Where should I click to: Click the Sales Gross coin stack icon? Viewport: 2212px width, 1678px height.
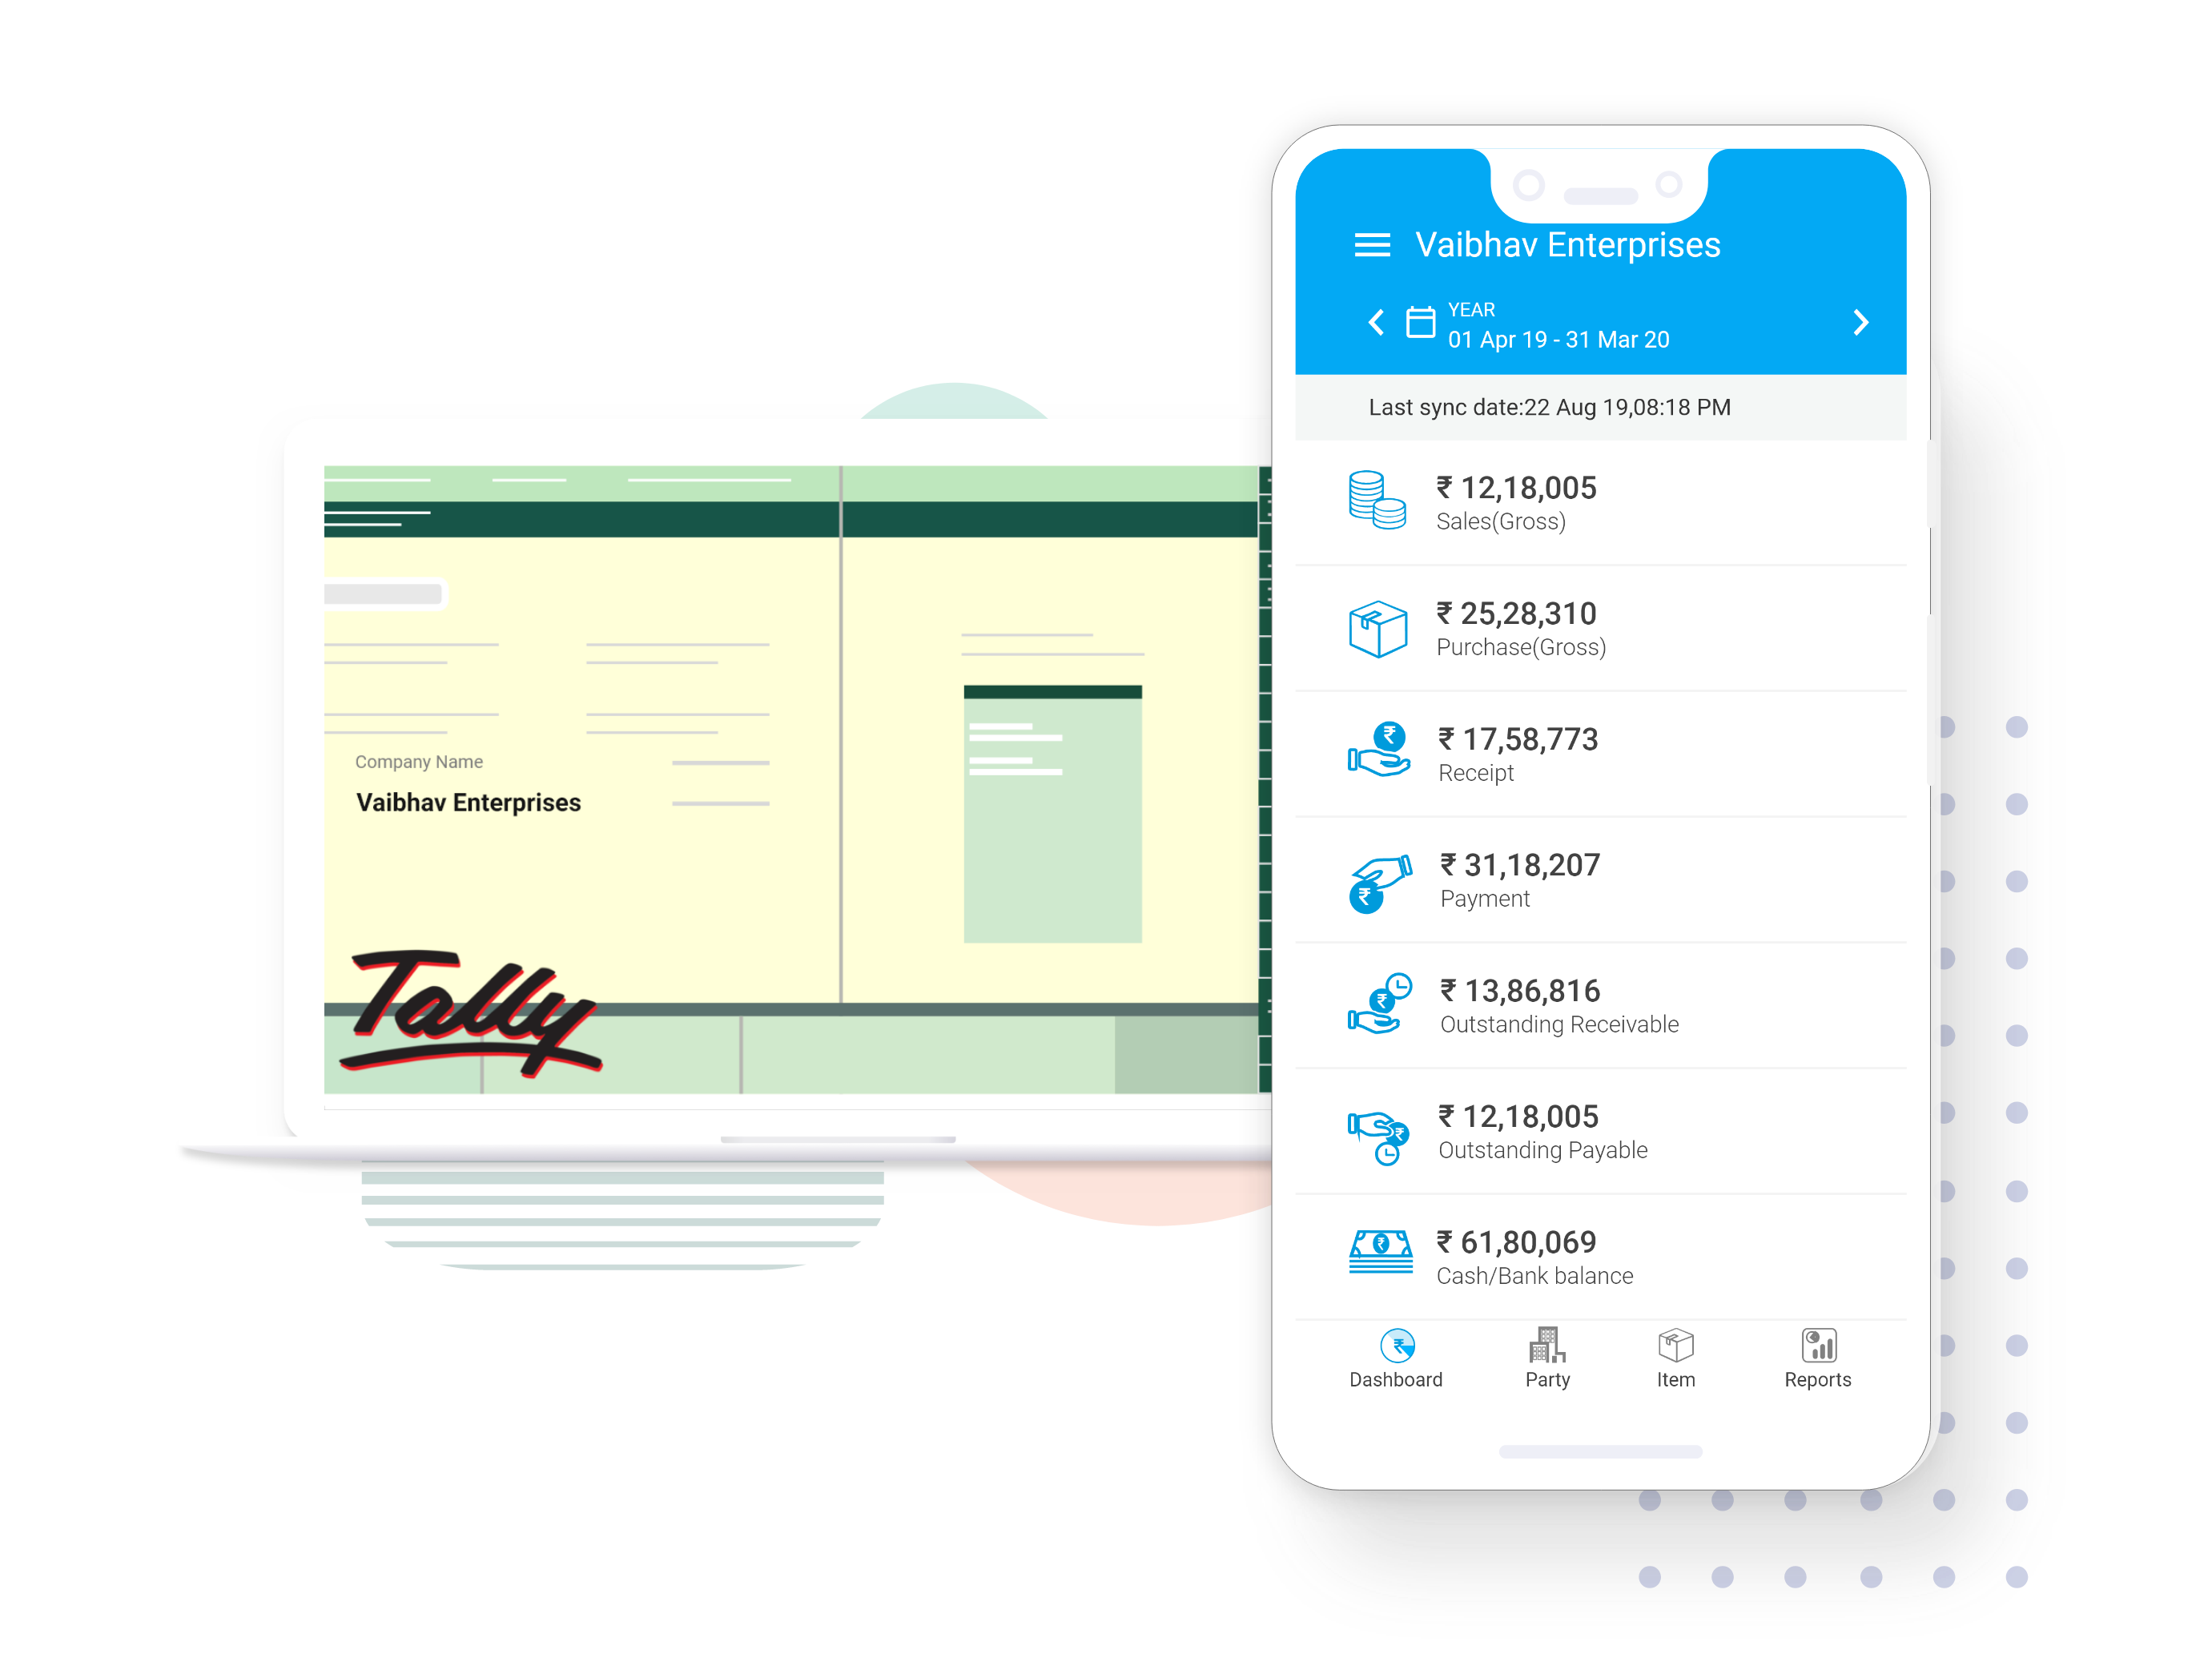tap(1380, 497)
